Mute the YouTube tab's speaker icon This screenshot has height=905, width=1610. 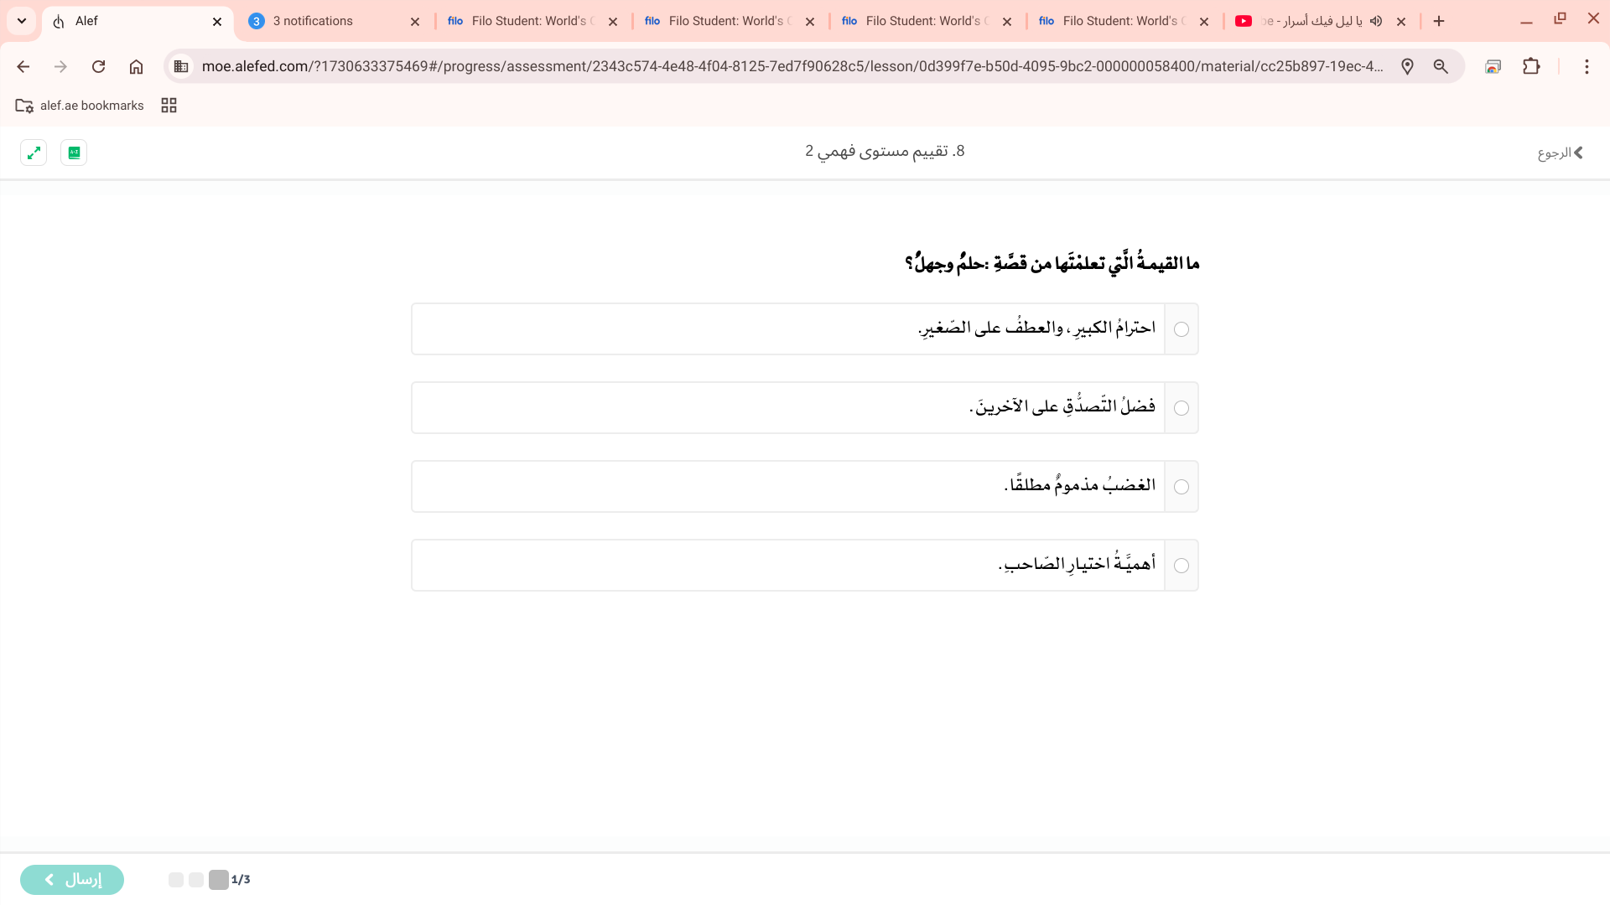pyautogui.click(x=1376, y=21)
